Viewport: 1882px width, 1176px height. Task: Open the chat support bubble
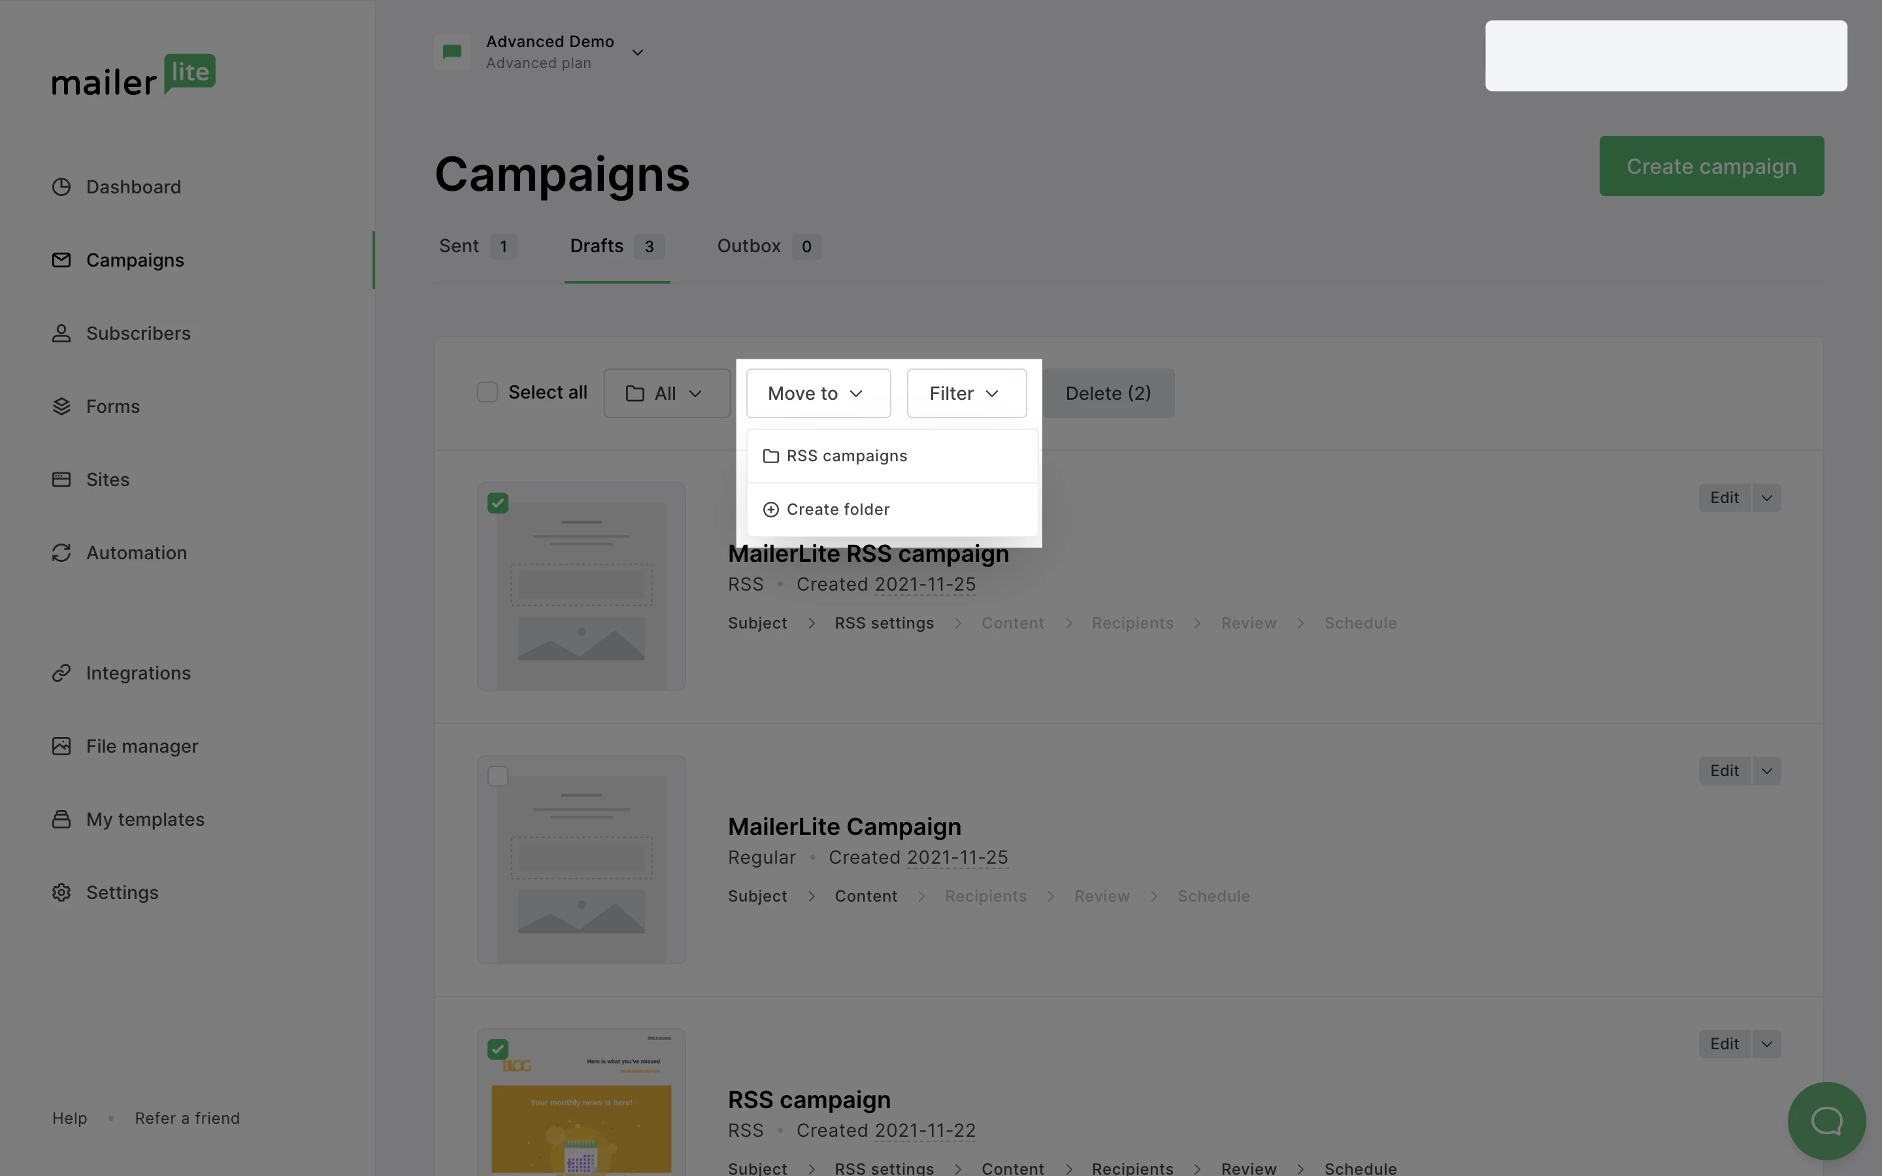(x=1826, y=1120)
